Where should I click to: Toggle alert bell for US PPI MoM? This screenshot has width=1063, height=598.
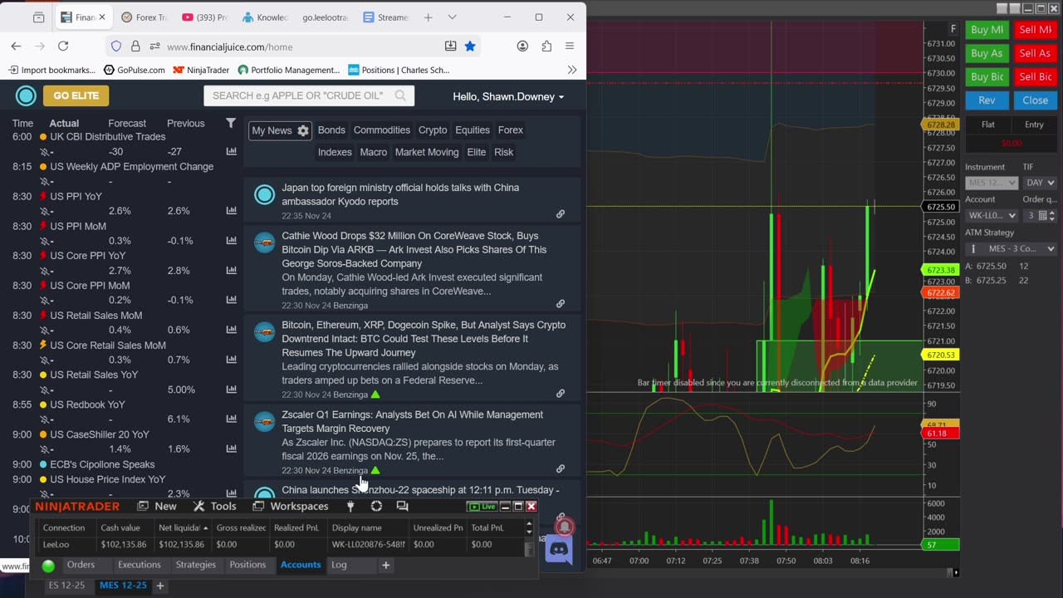(x=45, y=241)
